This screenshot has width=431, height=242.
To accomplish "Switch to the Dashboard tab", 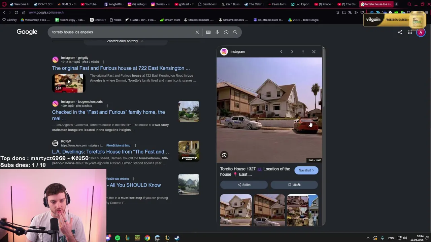I will [x=207, y=4].
